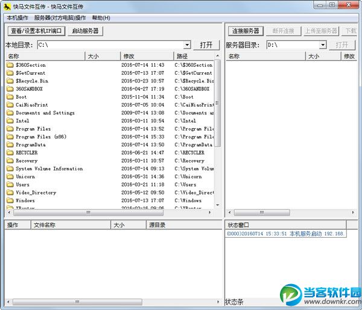Screen dimensions: 362x310
Task: Click the horse app icon in title bar
Action: point(7,7)
